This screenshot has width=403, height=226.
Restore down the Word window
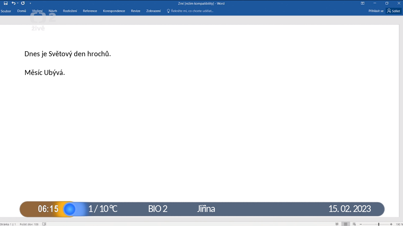[x=387, y=3]
